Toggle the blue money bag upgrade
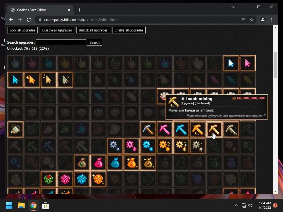Viewport: 283px width, 212px height. pos(115,163)
